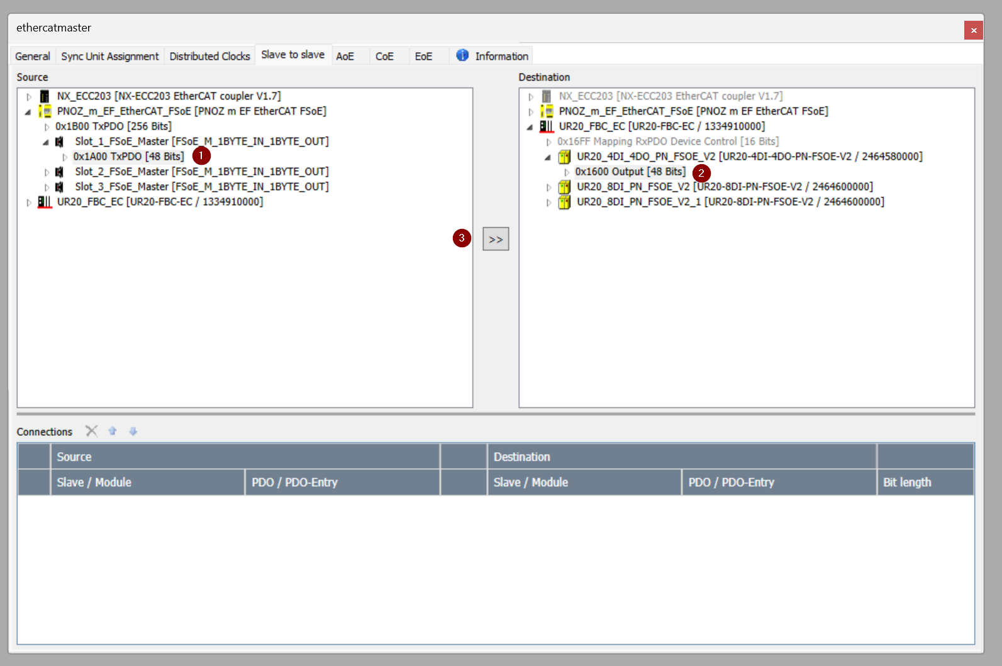Click the Slot_1_FSoE_Master module icon

59,142
